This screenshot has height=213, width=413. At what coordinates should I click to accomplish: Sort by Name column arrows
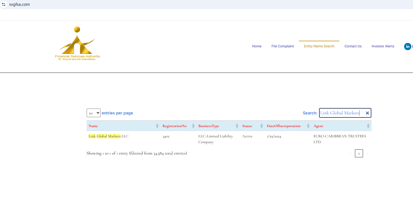(157, 126)
